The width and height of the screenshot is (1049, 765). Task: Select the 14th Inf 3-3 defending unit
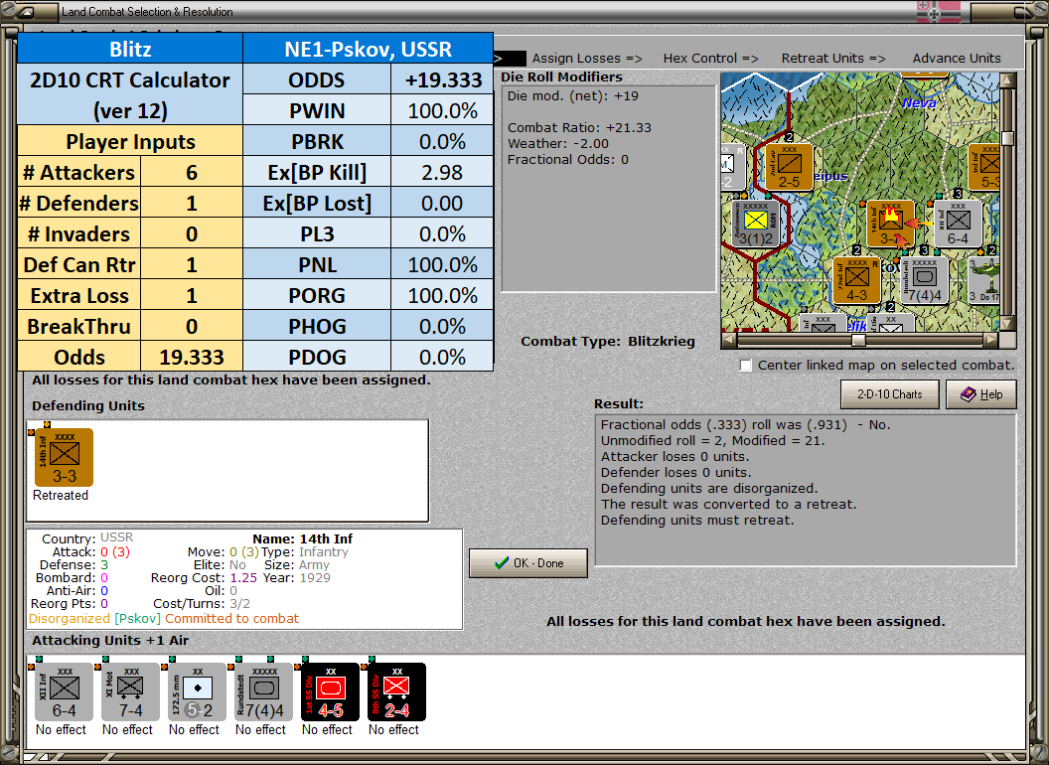tap(65, 458)
